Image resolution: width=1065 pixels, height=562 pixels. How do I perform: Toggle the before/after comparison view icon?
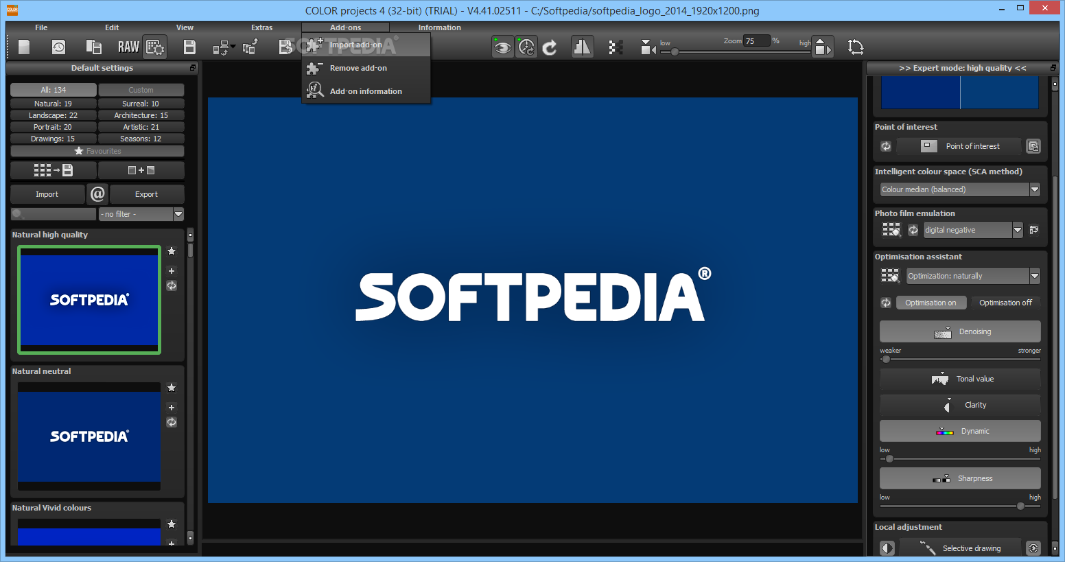click(582, 47)
